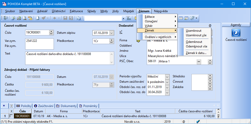Viewport: 251px width, 124px height.
Task: Open the Časové rozlišení agenda icon
Action: (x=236, y=33)
